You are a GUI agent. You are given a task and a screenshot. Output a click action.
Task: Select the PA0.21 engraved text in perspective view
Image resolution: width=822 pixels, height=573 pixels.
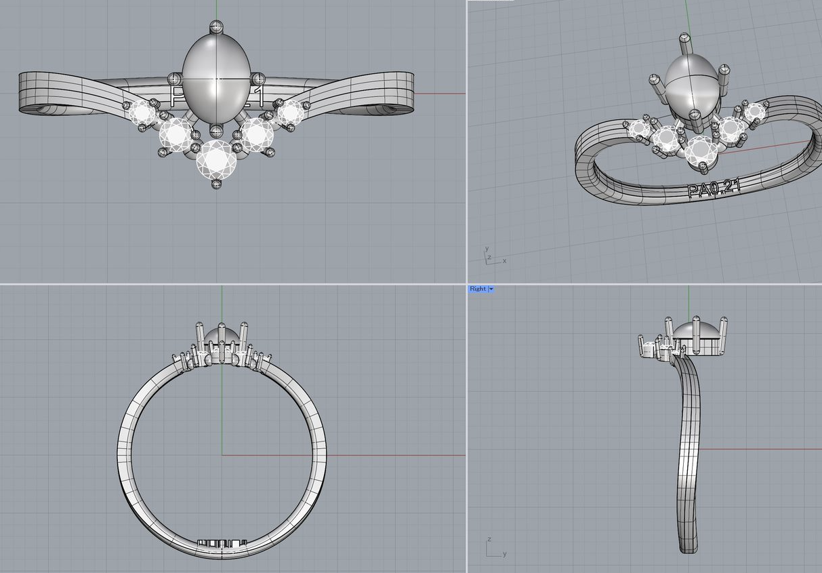(x=714, y=189)
